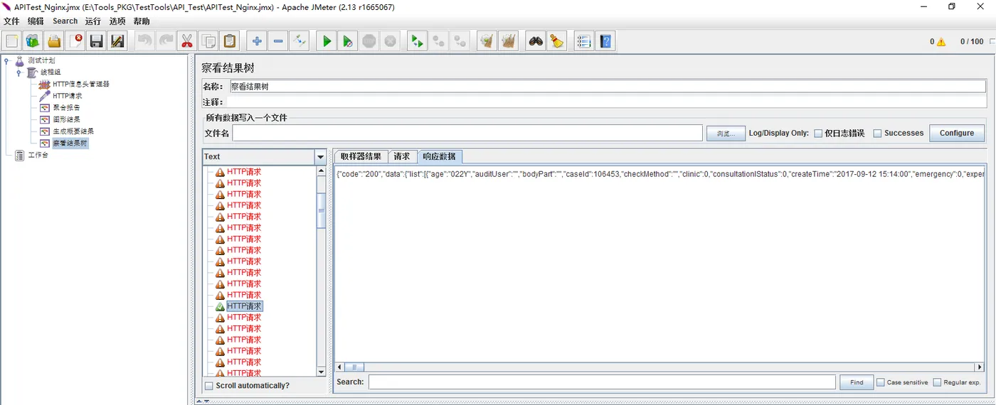This screenshot has width=996, height=405.
Task: Clear current results with the single-broom icon
Action: coord(487,41)
